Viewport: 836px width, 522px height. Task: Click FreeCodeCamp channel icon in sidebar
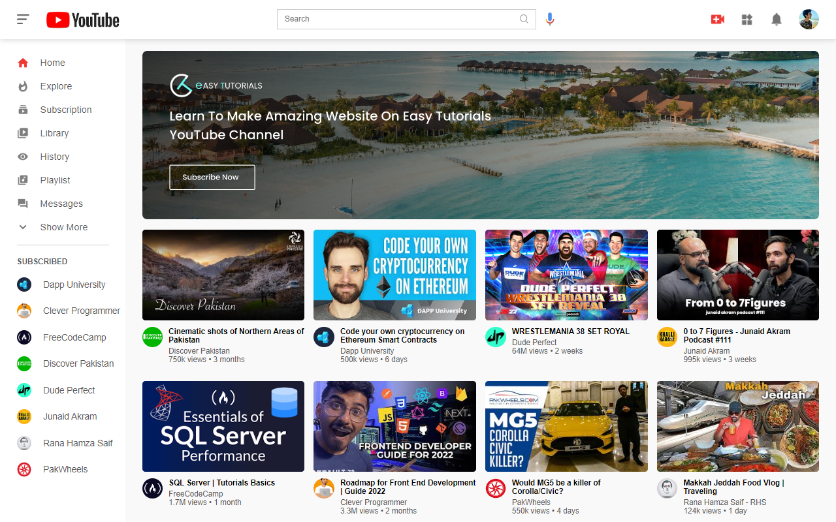24,337
